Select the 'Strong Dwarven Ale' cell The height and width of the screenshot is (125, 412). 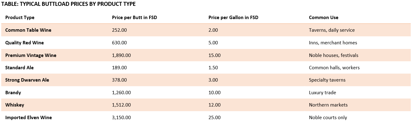[27, 80]
